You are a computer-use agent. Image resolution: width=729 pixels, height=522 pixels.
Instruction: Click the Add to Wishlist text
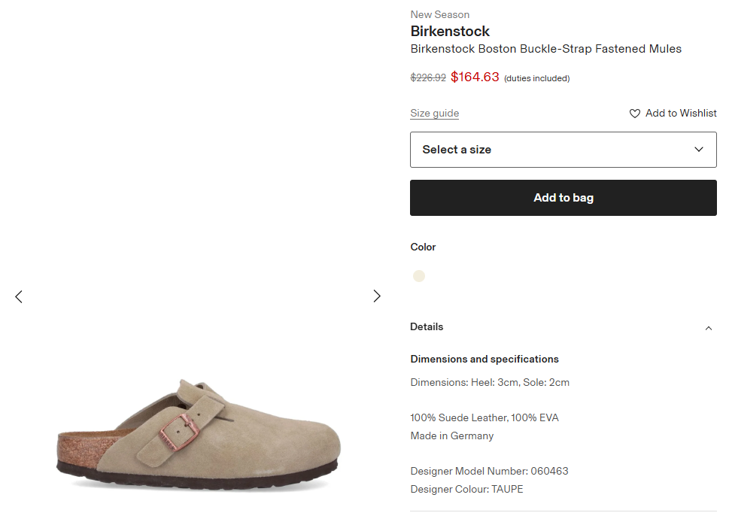pos(681,114)
